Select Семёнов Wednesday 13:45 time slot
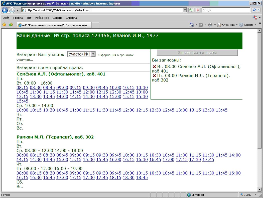263x198 pixels. tap(221, 110)
